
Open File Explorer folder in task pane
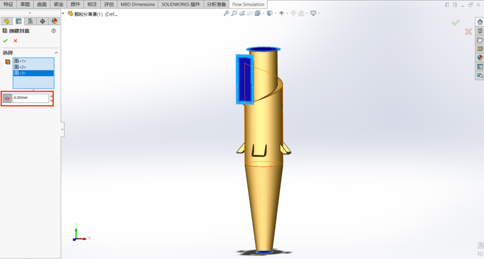point(480,40)
